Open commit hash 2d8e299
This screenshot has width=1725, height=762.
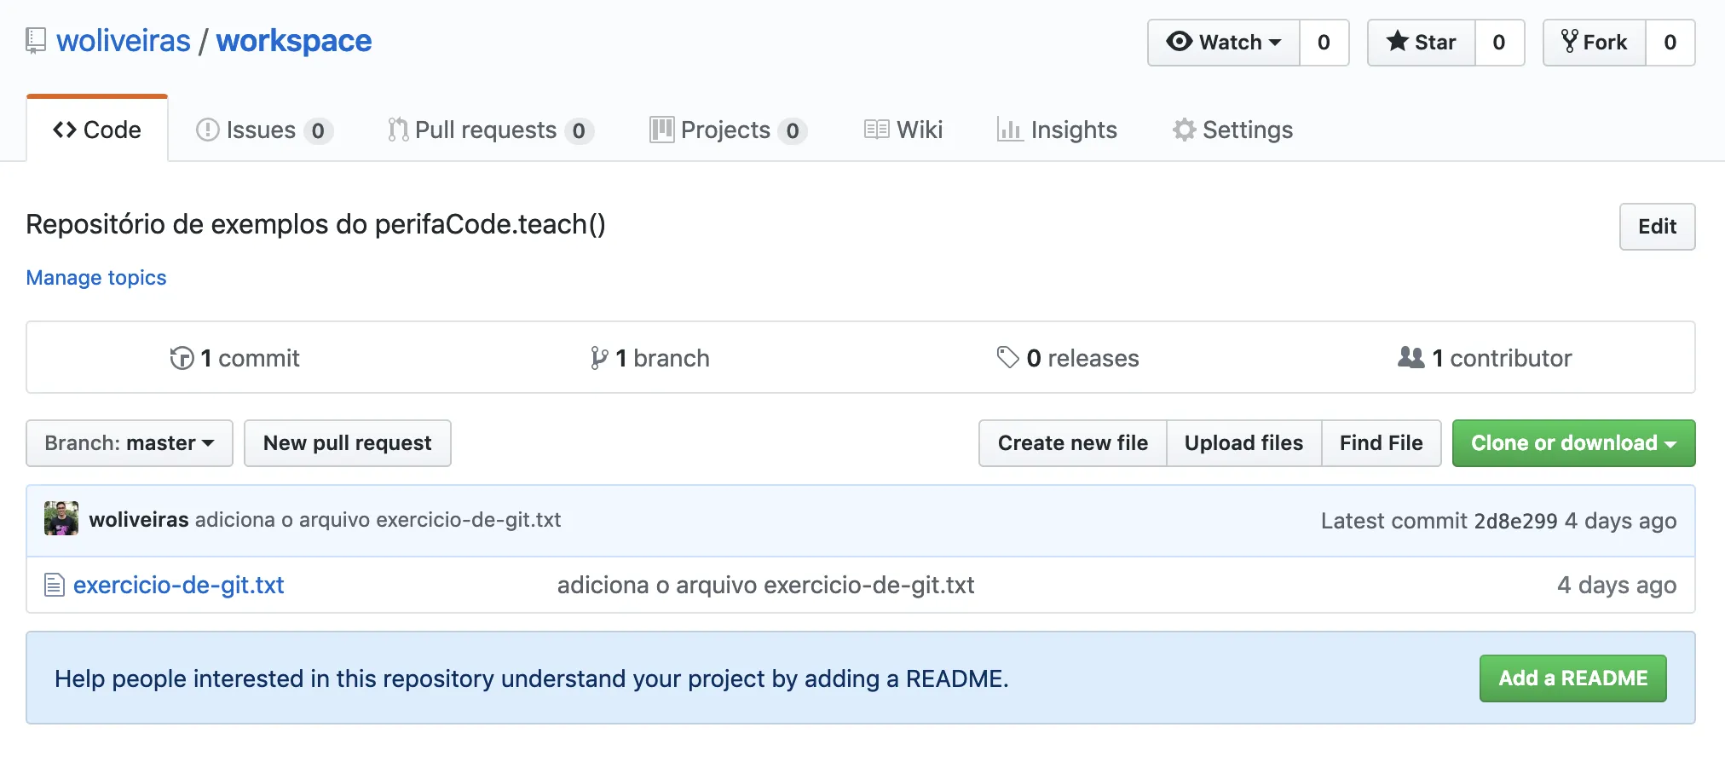[1515, 521]
